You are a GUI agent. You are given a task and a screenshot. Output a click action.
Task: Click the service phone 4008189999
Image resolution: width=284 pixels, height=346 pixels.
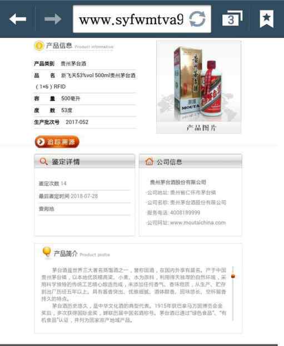185,212
